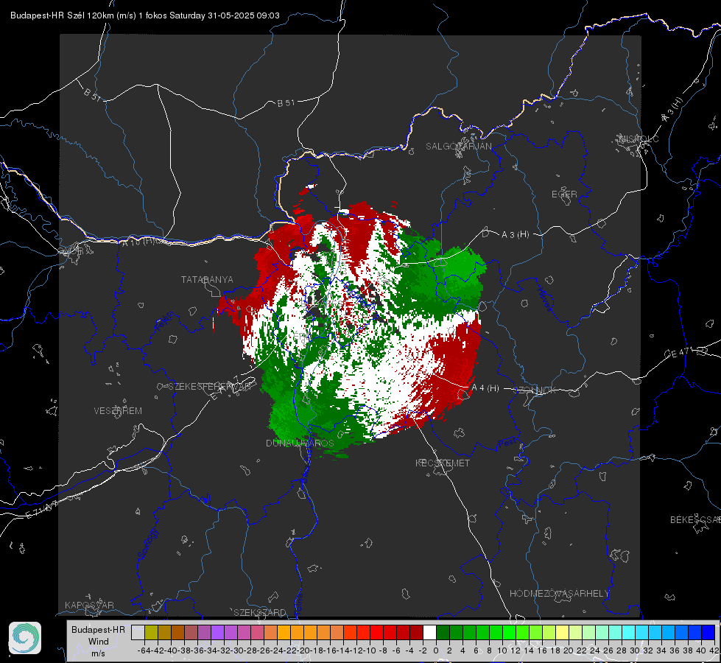Screen dimensions: 721x663
Task: Pick the light gray swatch at legend start
Action: [x=138, y=633]
